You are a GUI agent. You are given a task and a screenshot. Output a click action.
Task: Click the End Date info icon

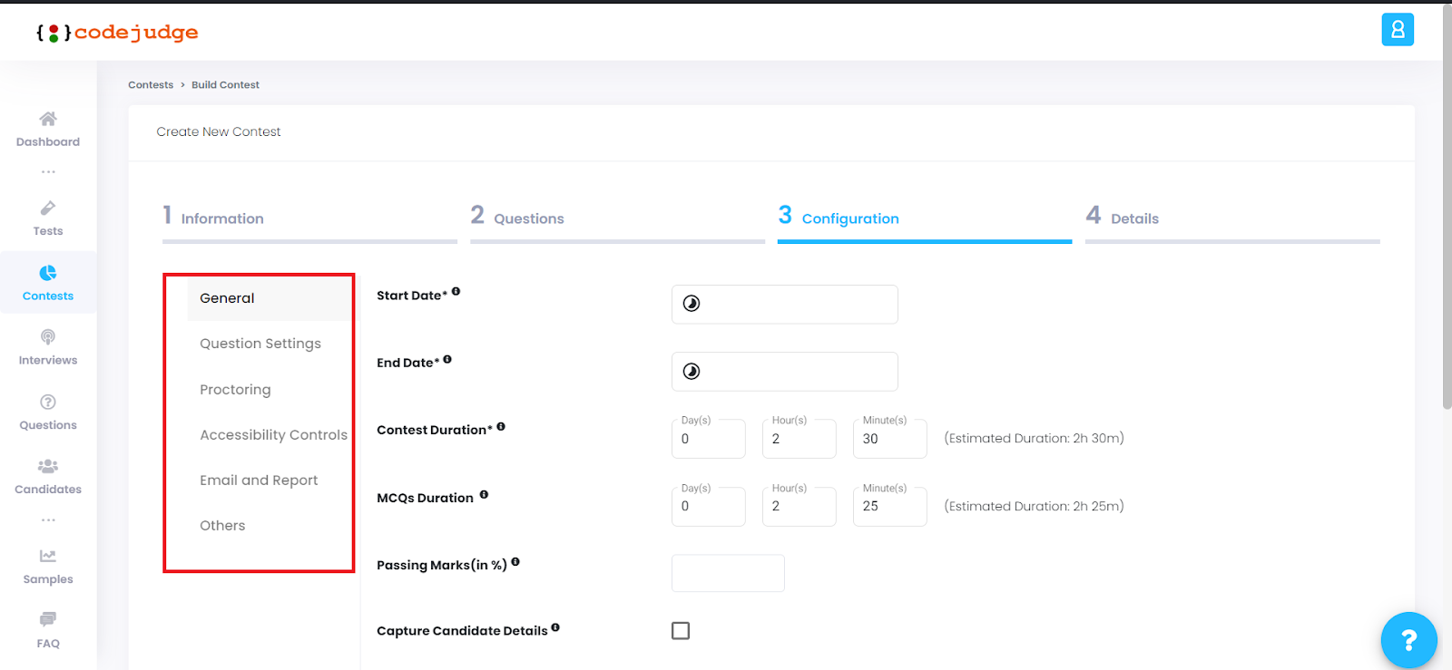pos(447,360)
